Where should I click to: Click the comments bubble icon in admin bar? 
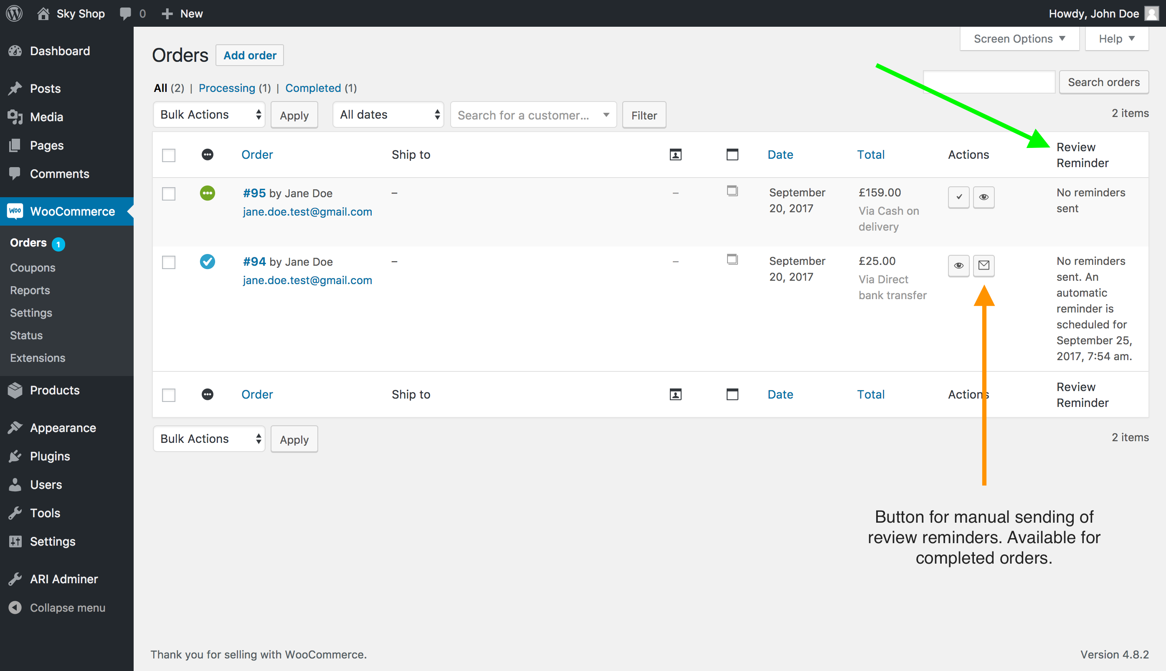[x=125, y=13]
